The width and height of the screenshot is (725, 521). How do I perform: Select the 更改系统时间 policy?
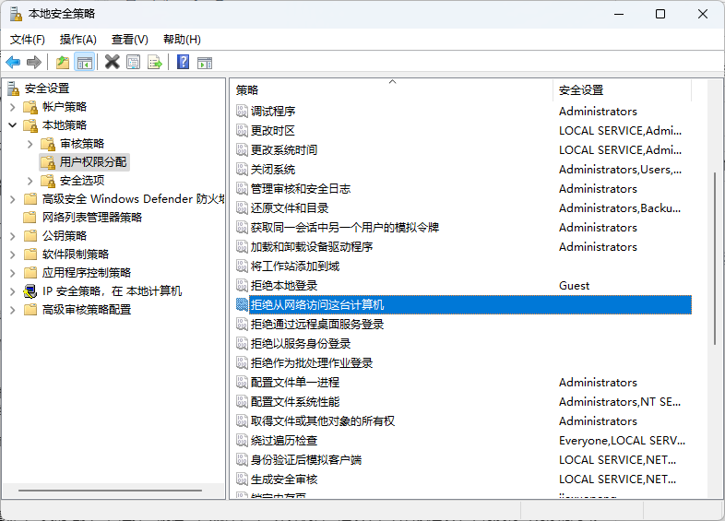(x=284, y=149)
